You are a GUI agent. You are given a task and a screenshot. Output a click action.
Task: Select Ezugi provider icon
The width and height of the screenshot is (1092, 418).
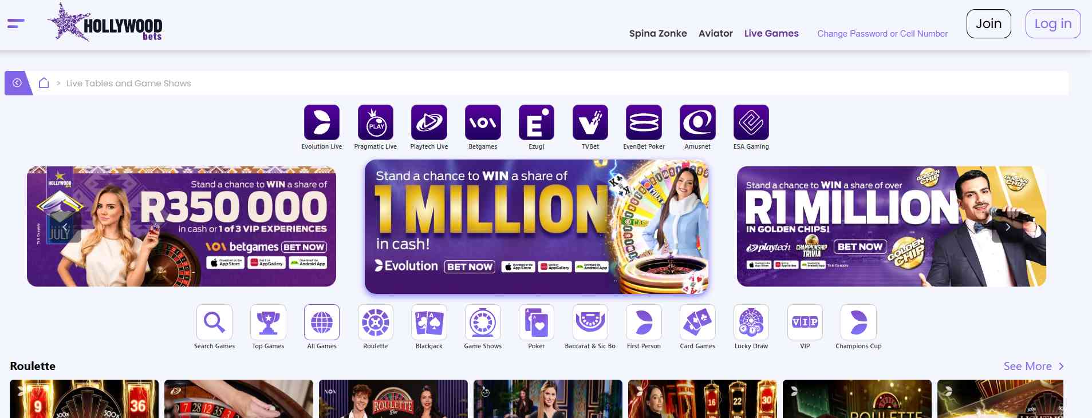point(537,122)
